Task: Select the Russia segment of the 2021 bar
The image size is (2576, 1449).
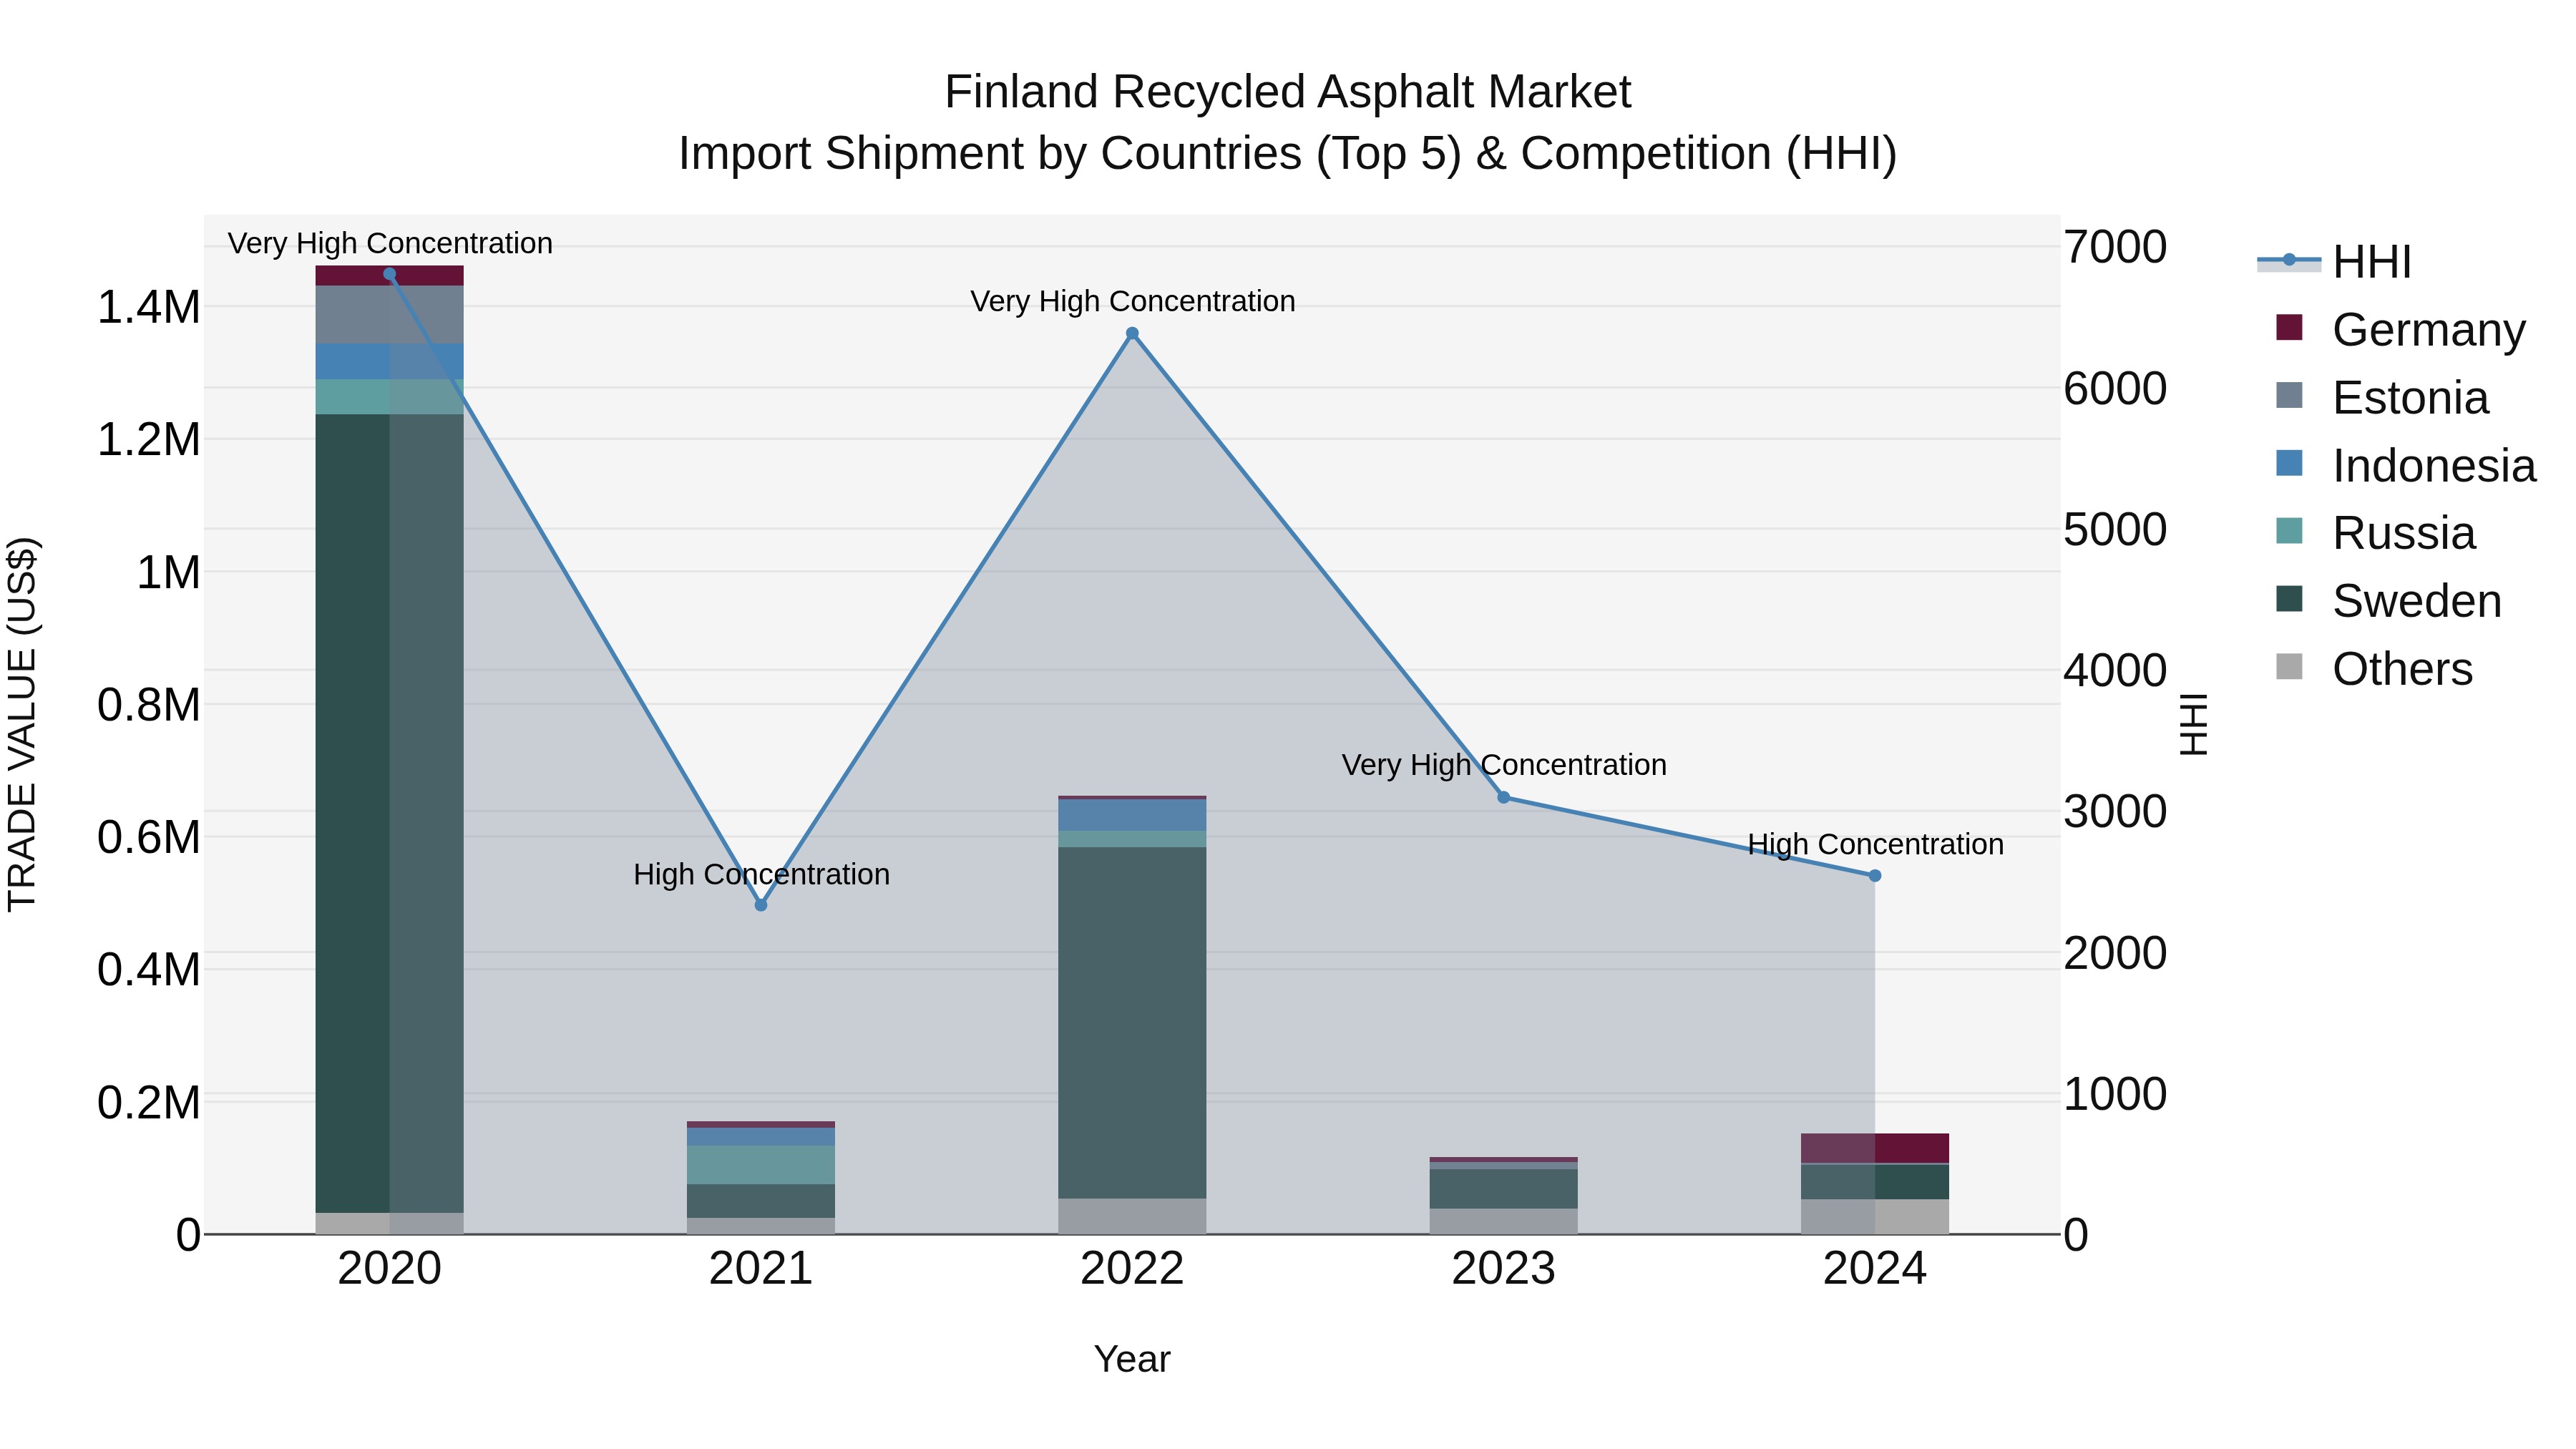Action: pos(761,1165)
